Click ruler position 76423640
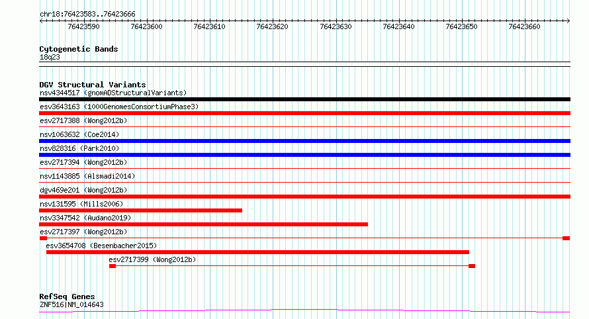 coord(398,26)
